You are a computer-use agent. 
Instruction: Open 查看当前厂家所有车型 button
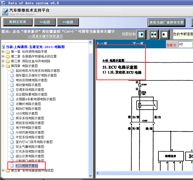(x=166, y=22)
